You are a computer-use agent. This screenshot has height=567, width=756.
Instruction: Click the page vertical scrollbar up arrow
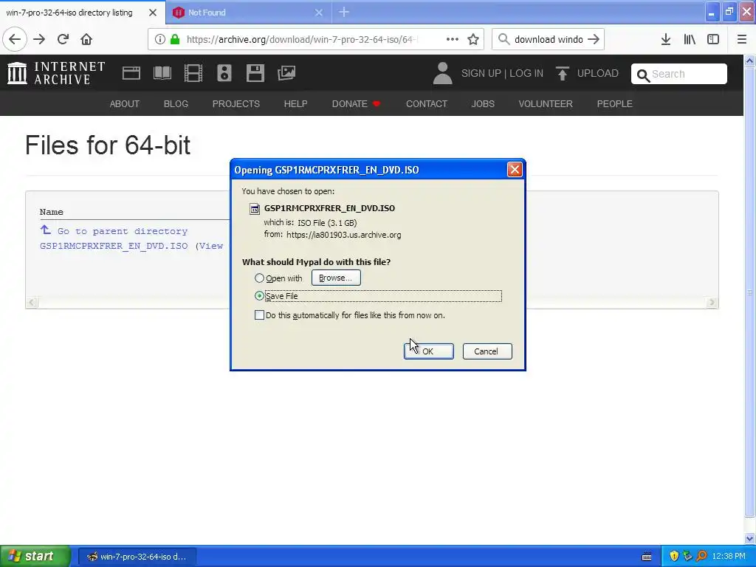coord(750,61)
